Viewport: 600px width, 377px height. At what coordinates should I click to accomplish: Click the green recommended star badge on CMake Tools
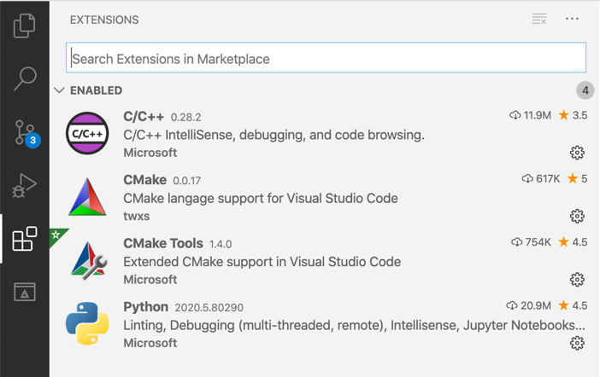coord(56,235)
